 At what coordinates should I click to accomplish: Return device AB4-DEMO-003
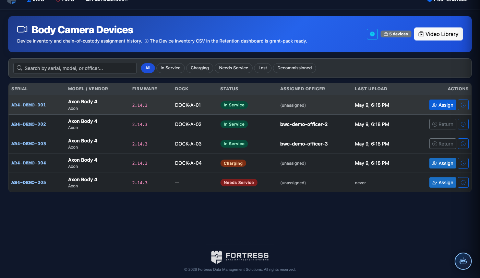pos(443,144)
